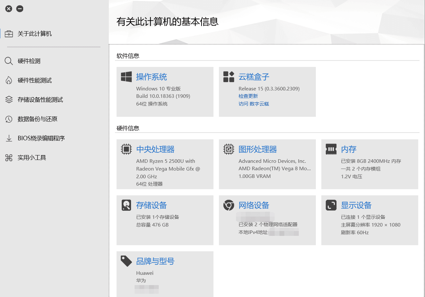Click the text 已安装 1个存储设备

[x=157, y=217]
